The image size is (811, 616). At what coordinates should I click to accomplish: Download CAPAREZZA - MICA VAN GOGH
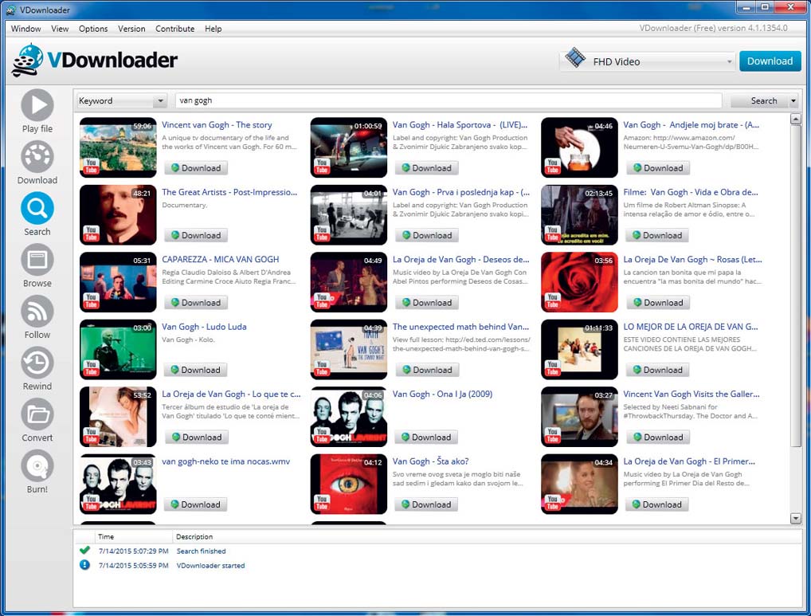coord(196,303)
